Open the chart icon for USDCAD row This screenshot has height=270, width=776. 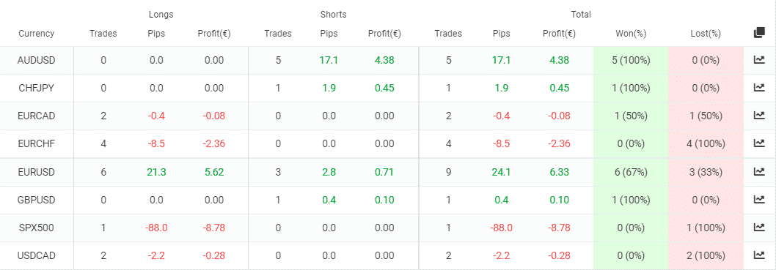pos(758,255)
